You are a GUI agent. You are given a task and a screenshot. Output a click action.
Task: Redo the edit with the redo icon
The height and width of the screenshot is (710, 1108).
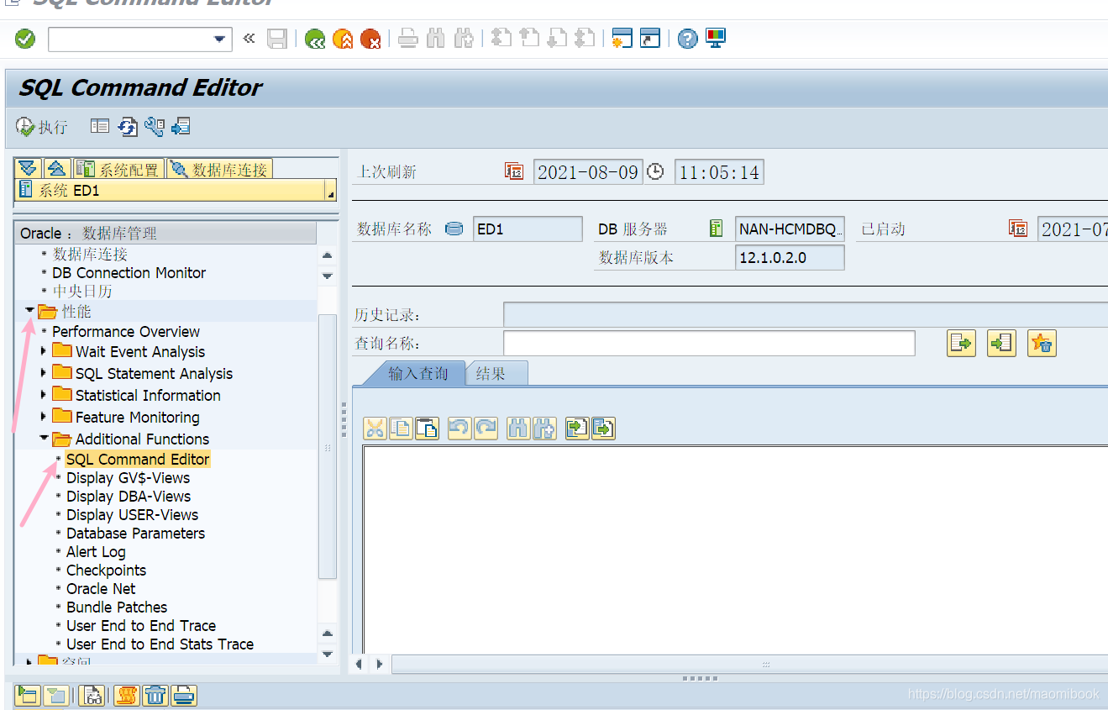click(x=486, y=428)
